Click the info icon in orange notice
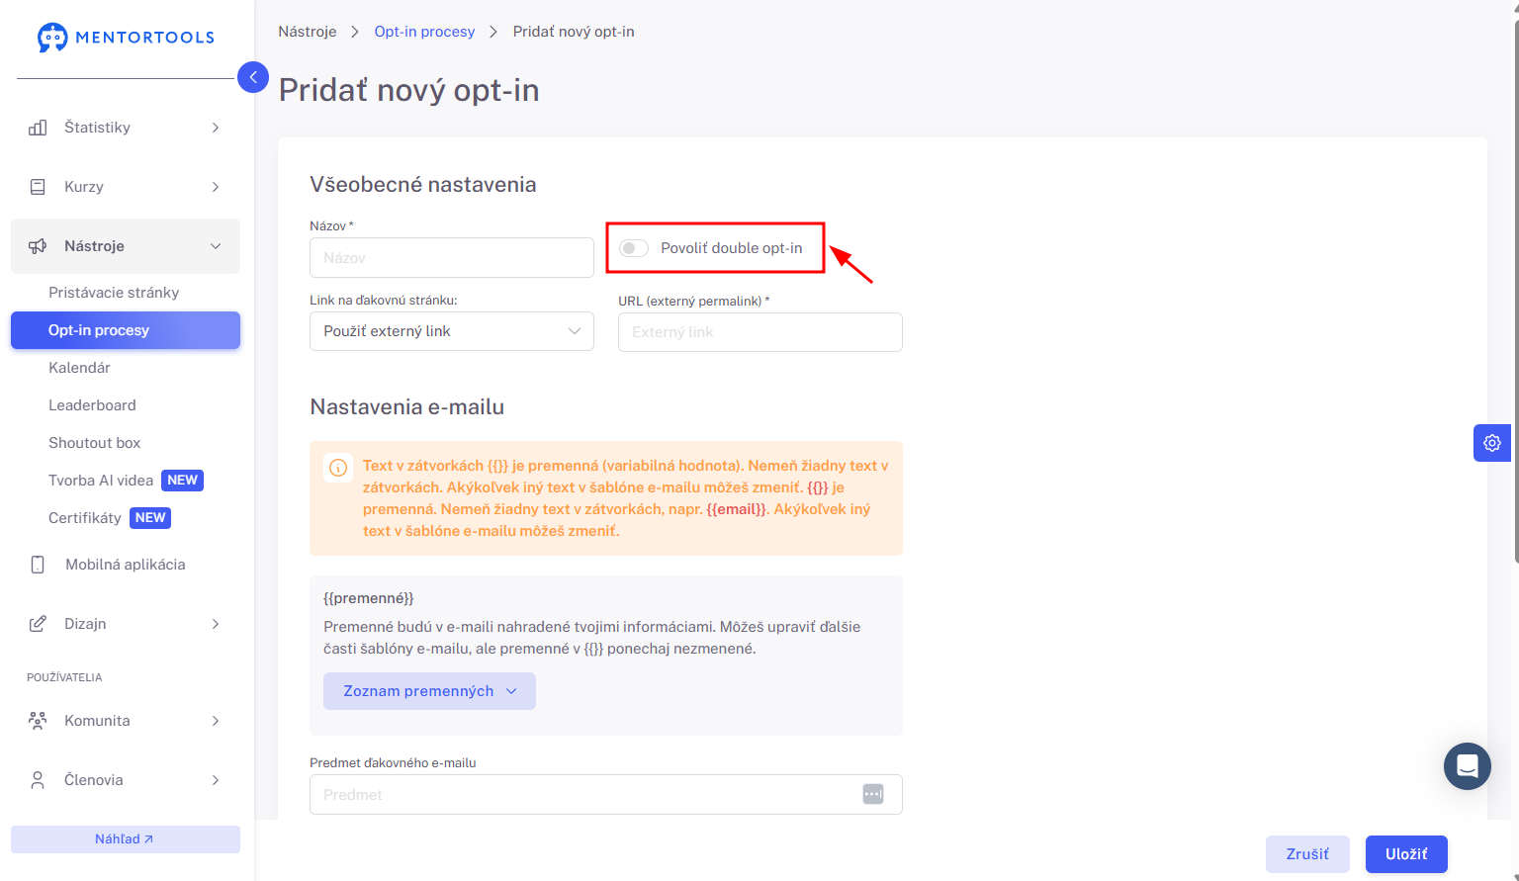The image size is (1519, 881). click(x=338, y=468)
